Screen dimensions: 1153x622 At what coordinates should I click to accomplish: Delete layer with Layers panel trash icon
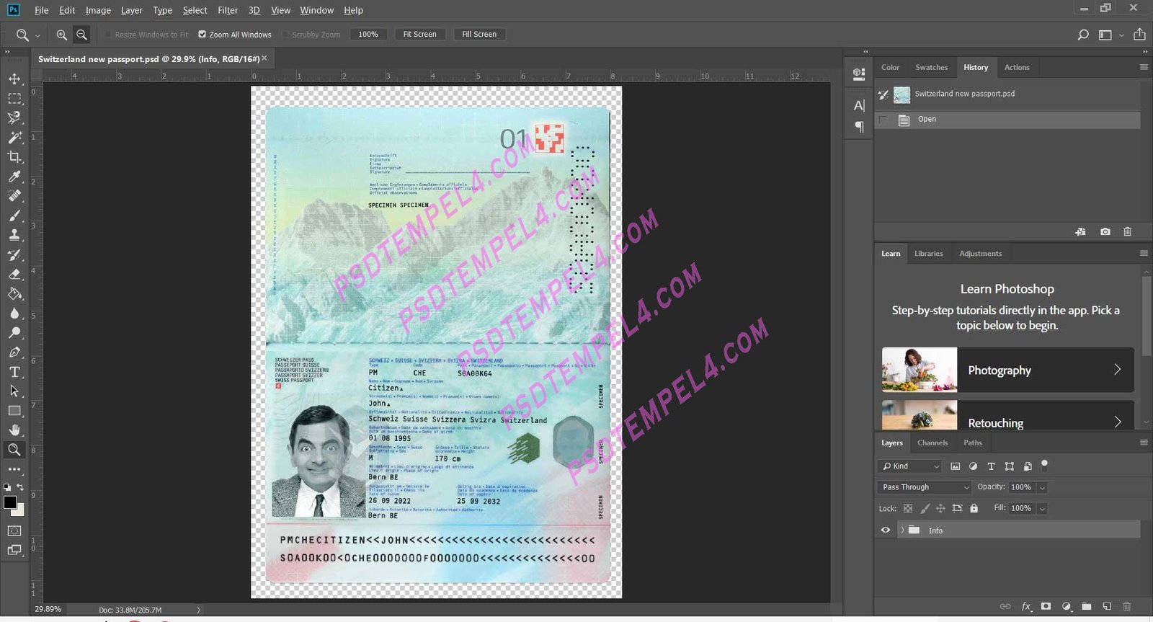click(x=1127, y=606)
